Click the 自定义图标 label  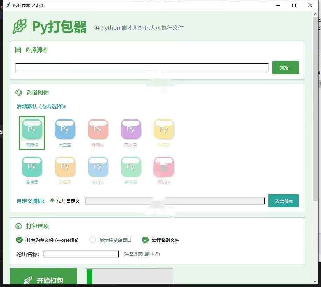pos(30,201)
